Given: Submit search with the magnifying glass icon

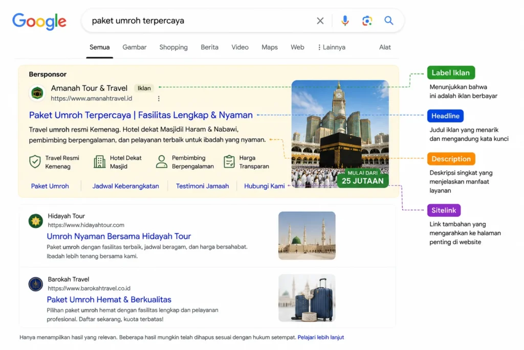Looking at the screenshot, I should 389,20.
